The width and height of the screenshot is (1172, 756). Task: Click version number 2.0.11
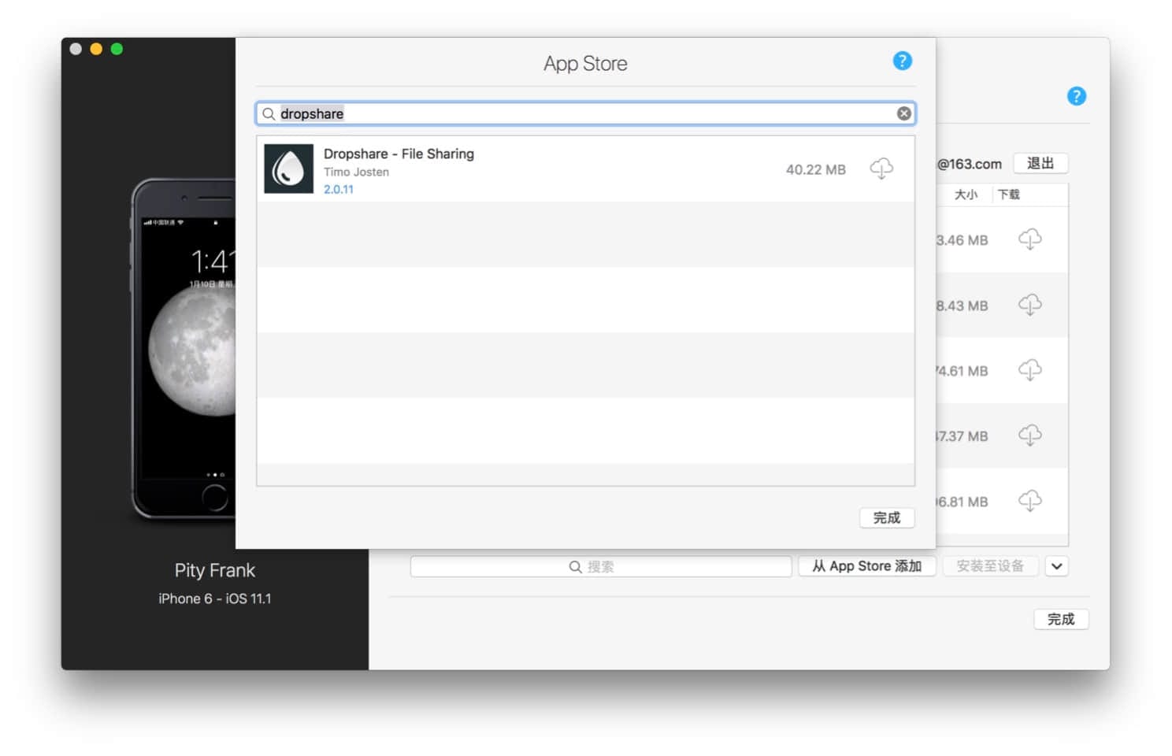[x=339, y=189]
